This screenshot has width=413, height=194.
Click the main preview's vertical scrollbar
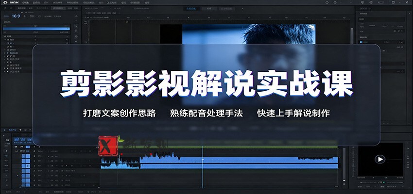(352, 36)
